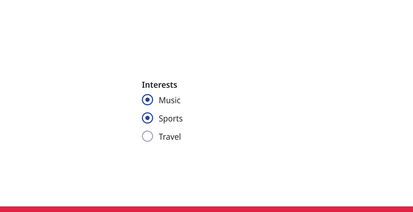Click the "Sports" label text
The width and height of the screenshot is (413, 212).
[x=171, y=119]
